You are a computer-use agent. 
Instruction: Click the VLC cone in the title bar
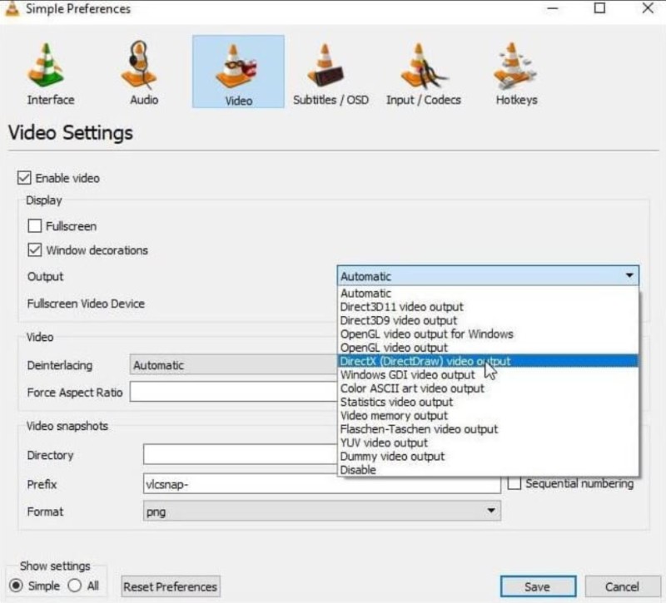(12, 8)
